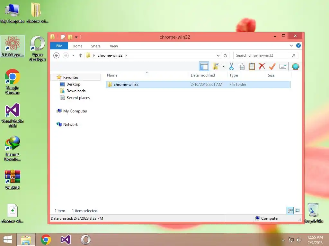Select chrome-win32 folder icon on desktop
Viewport: 329px width, 246px height.
(37, 12)
